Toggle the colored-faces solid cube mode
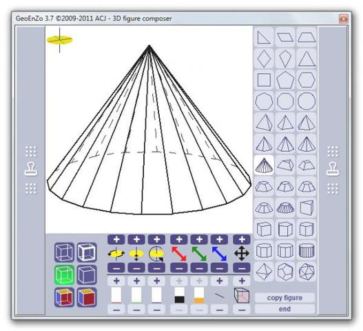 point(87,297)
